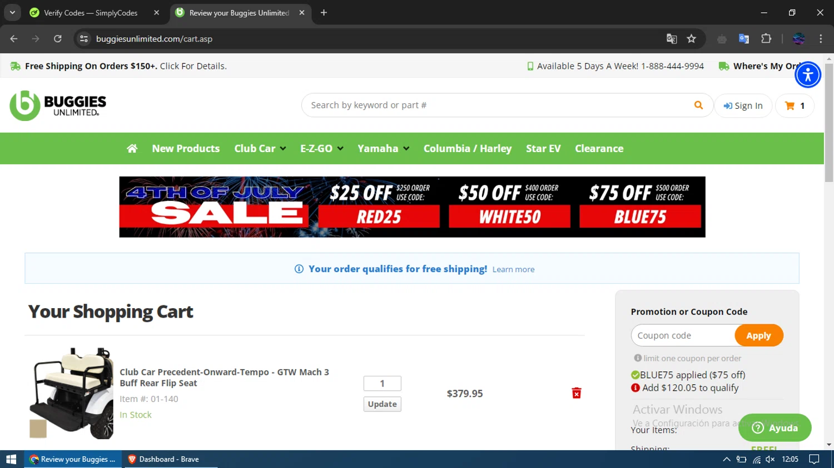Close the Verify Codes SimplyCodes tab
This screenshot has height=468, width=834.
[x=156, y=13]
